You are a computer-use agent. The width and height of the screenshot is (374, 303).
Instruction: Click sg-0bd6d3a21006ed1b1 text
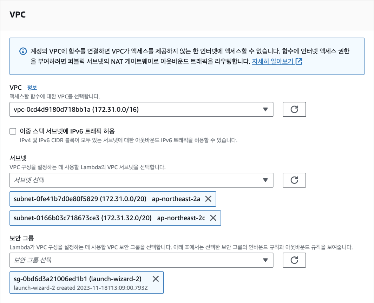50,279
